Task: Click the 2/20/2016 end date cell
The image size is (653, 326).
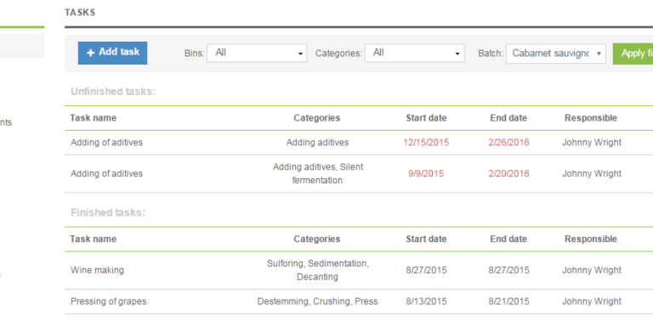Action: [509, 174]
